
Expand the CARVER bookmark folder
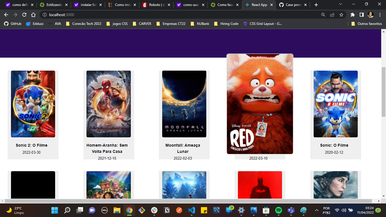(x=142, y=24)
